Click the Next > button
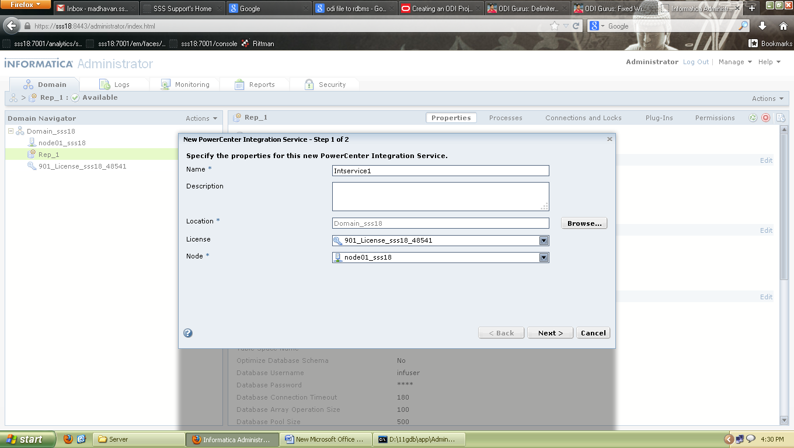 [x=550, y=333]
